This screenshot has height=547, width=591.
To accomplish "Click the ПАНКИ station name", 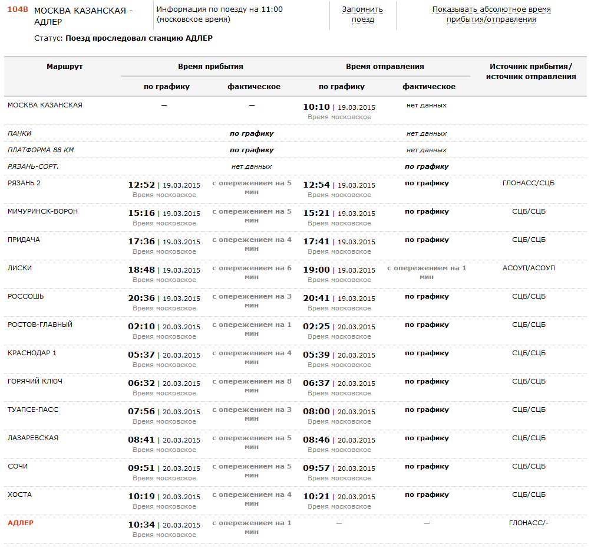I will (19, 133).
